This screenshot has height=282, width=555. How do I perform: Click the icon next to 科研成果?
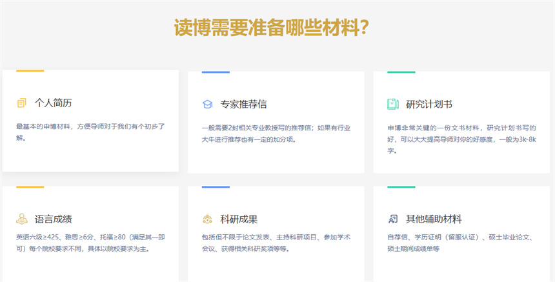[207, 219]
